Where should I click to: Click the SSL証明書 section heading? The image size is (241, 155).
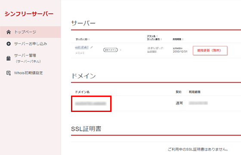pos(86,129)
